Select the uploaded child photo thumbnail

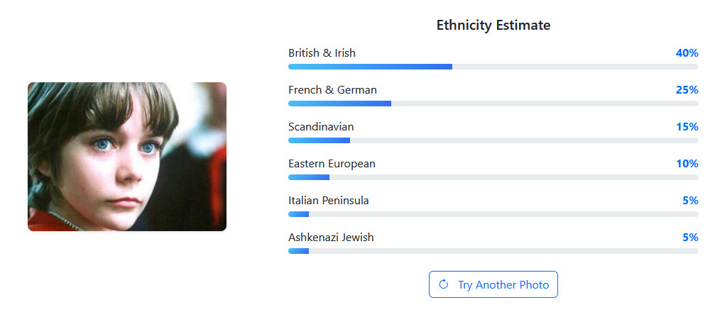coord(127,157)
